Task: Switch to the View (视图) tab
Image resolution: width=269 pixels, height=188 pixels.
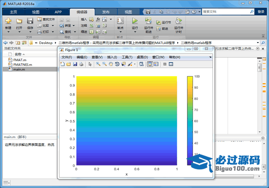Action: coord(128,12)
